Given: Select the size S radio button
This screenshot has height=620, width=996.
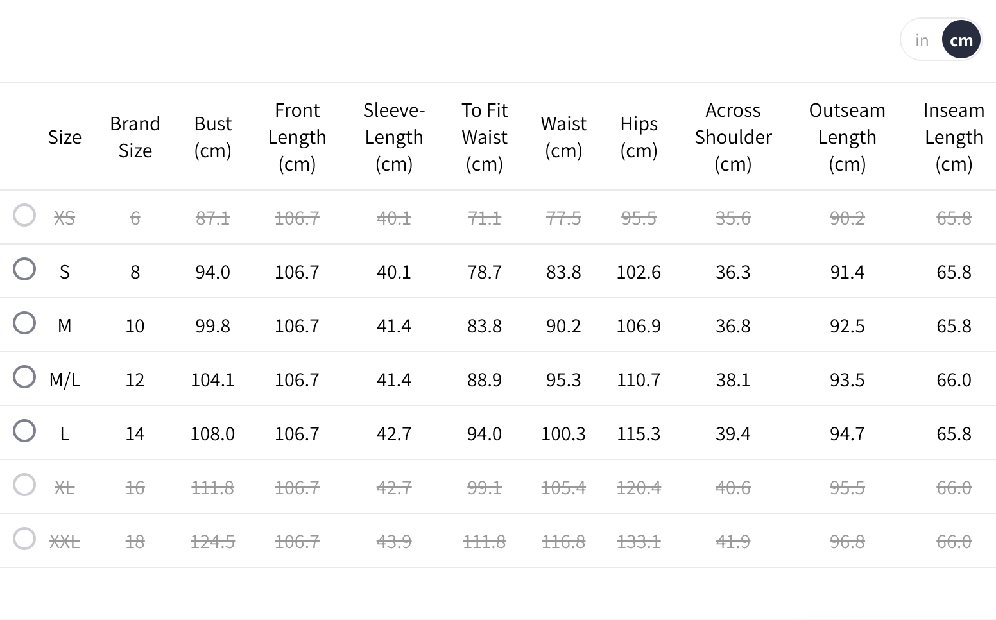Looking at the screenshot, I should point(24,269).
